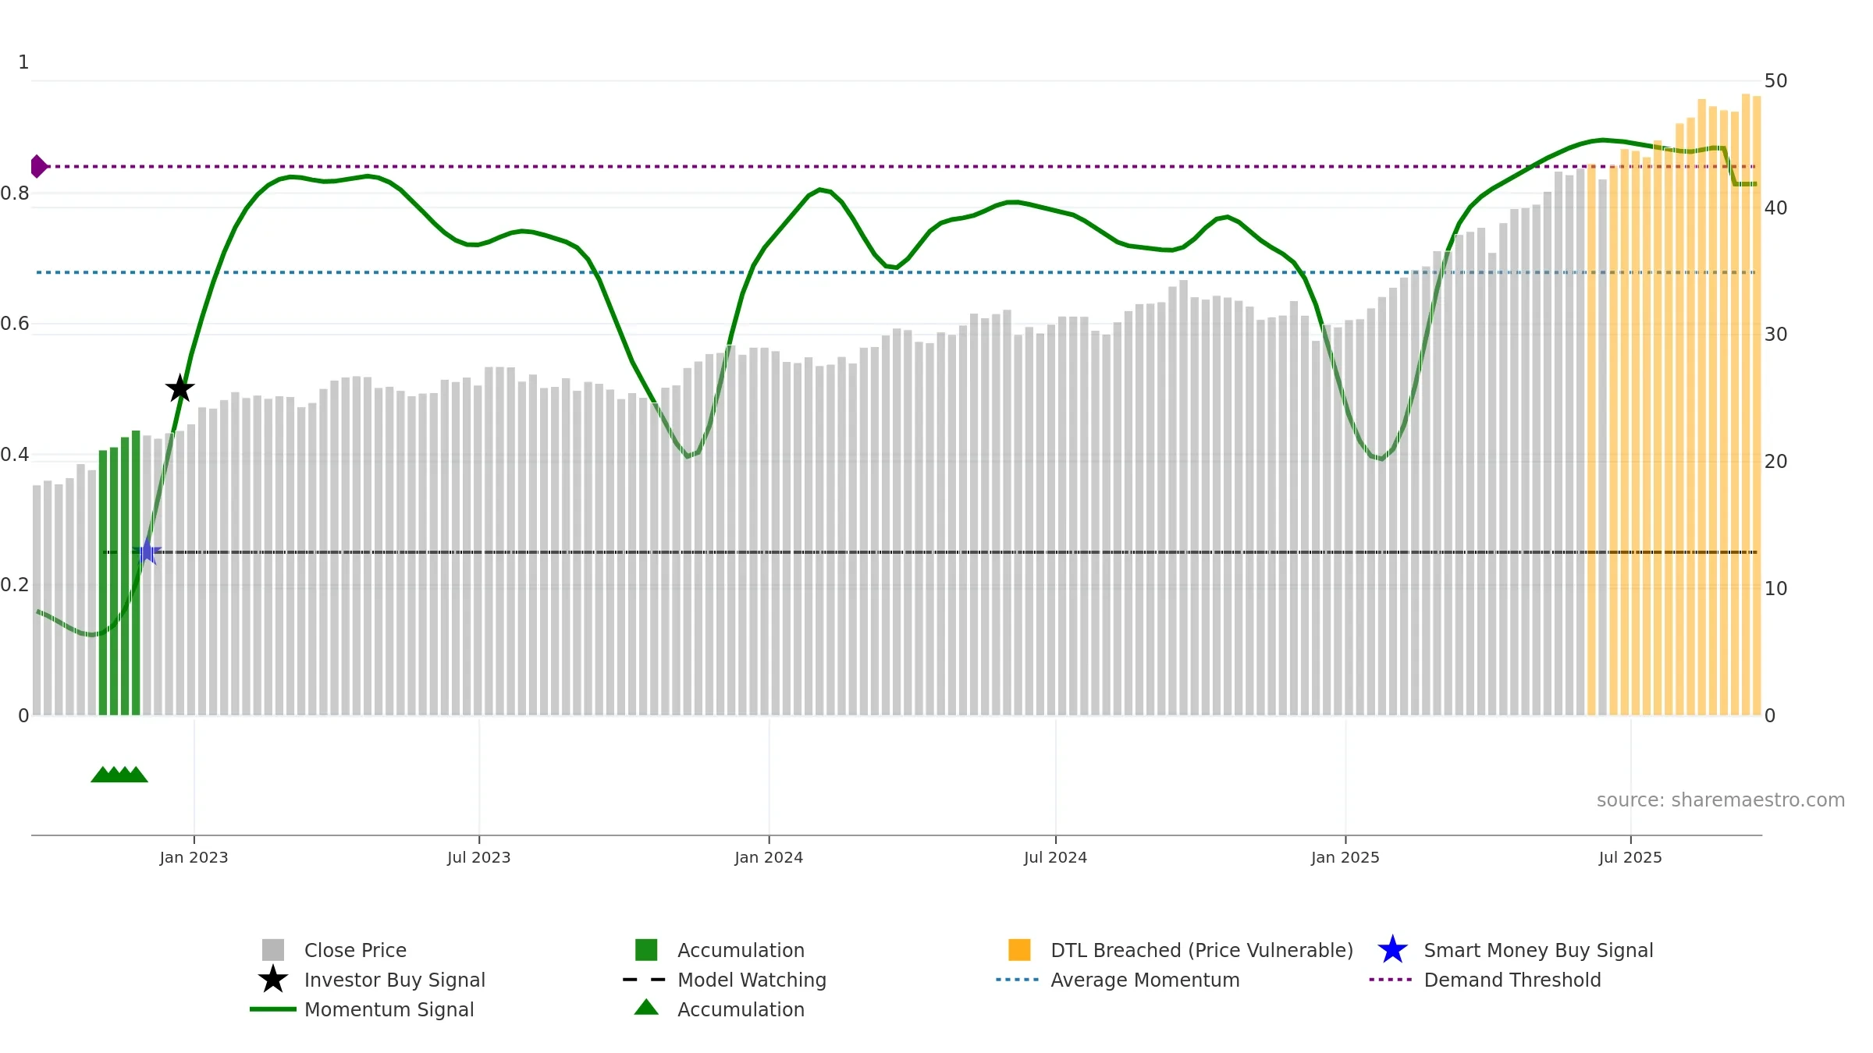
Task: Click the right axis value 50
Action: point(1775,81)
